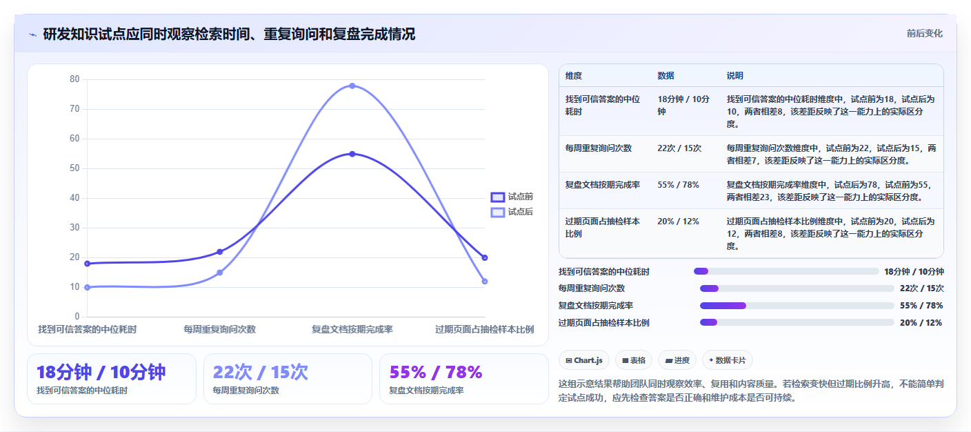
Task: Toggle the 试点后 series in chart legend
Action: [511, 212]
